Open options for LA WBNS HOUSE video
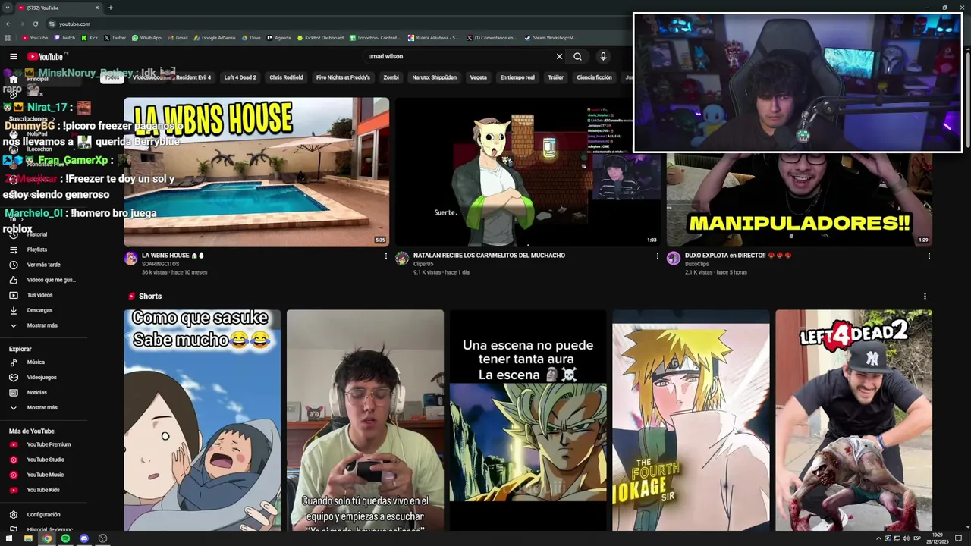 (x=385, y=256)
